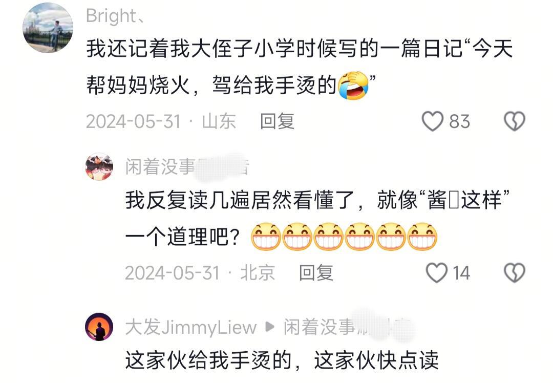Tap the heart icon next to 14
553x383 pixels.
(437, 272)
